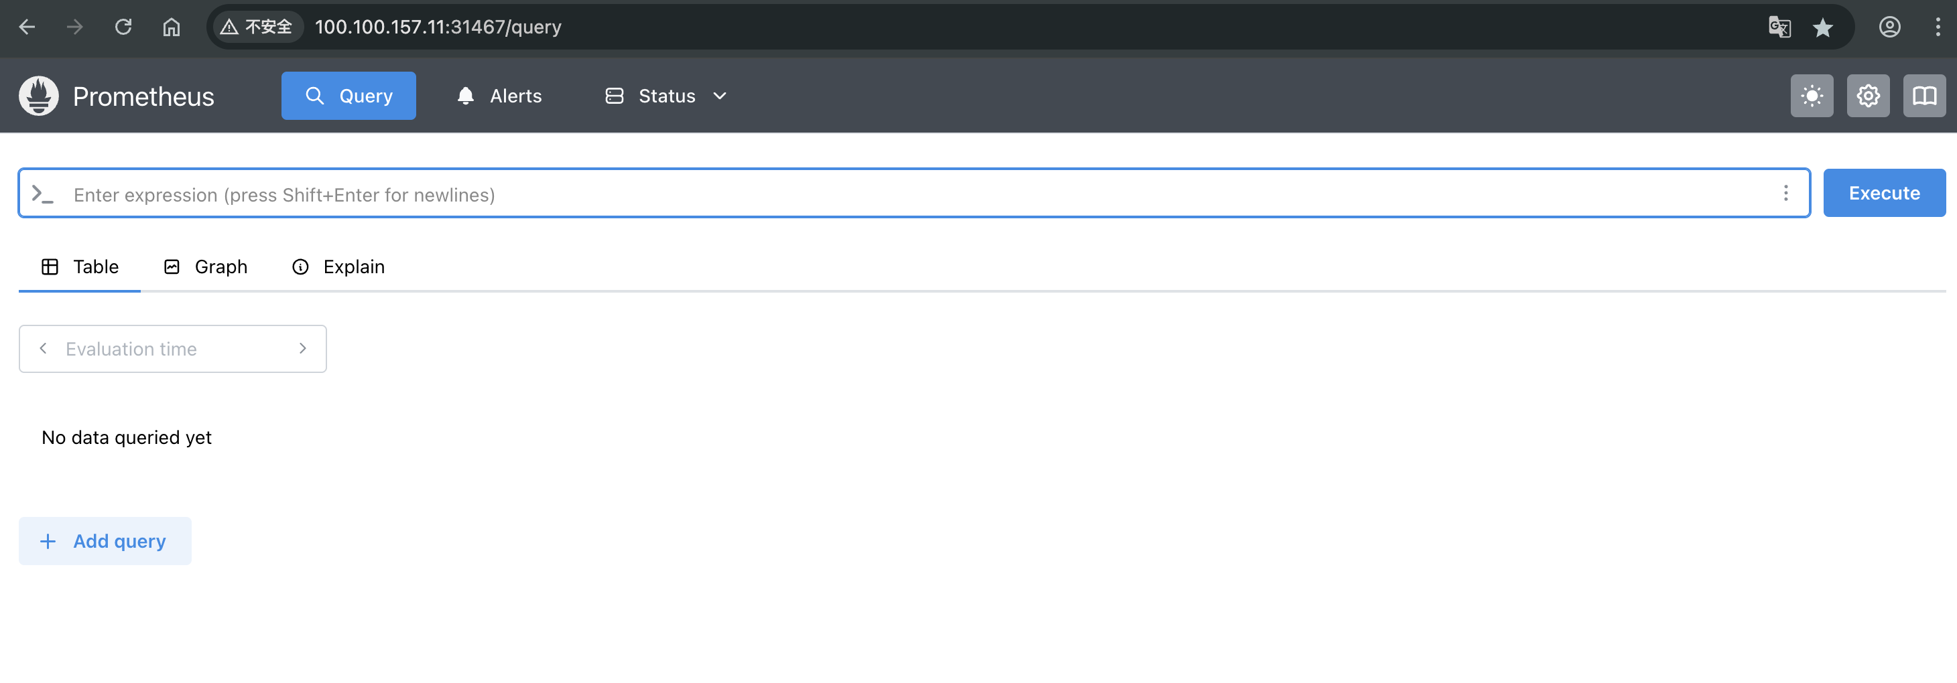Go to browser home page

pyautogui.click(x=172, y=27)
